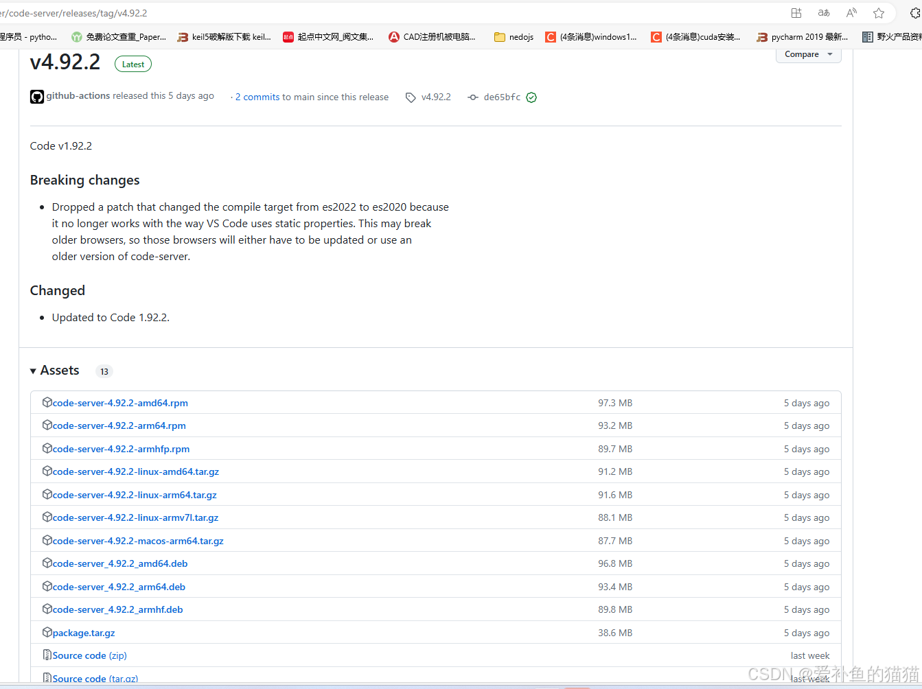This screenshot has height=689, width=922.
Task: Open the 2 commits link
Action: pos(257,97)
